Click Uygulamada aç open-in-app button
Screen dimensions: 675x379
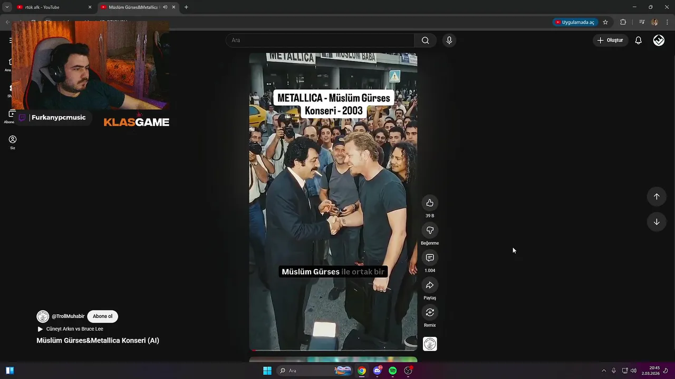pyautogui.click(x=574, y=22)
